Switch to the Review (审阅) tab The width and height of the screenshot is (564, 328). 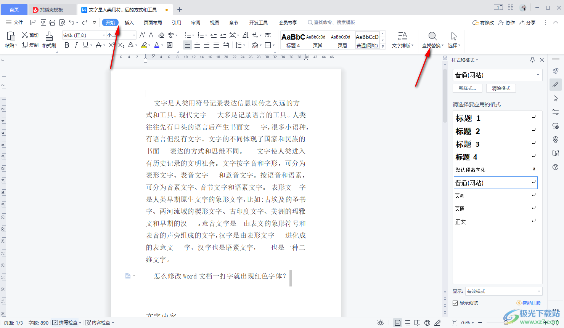(196, 22)
